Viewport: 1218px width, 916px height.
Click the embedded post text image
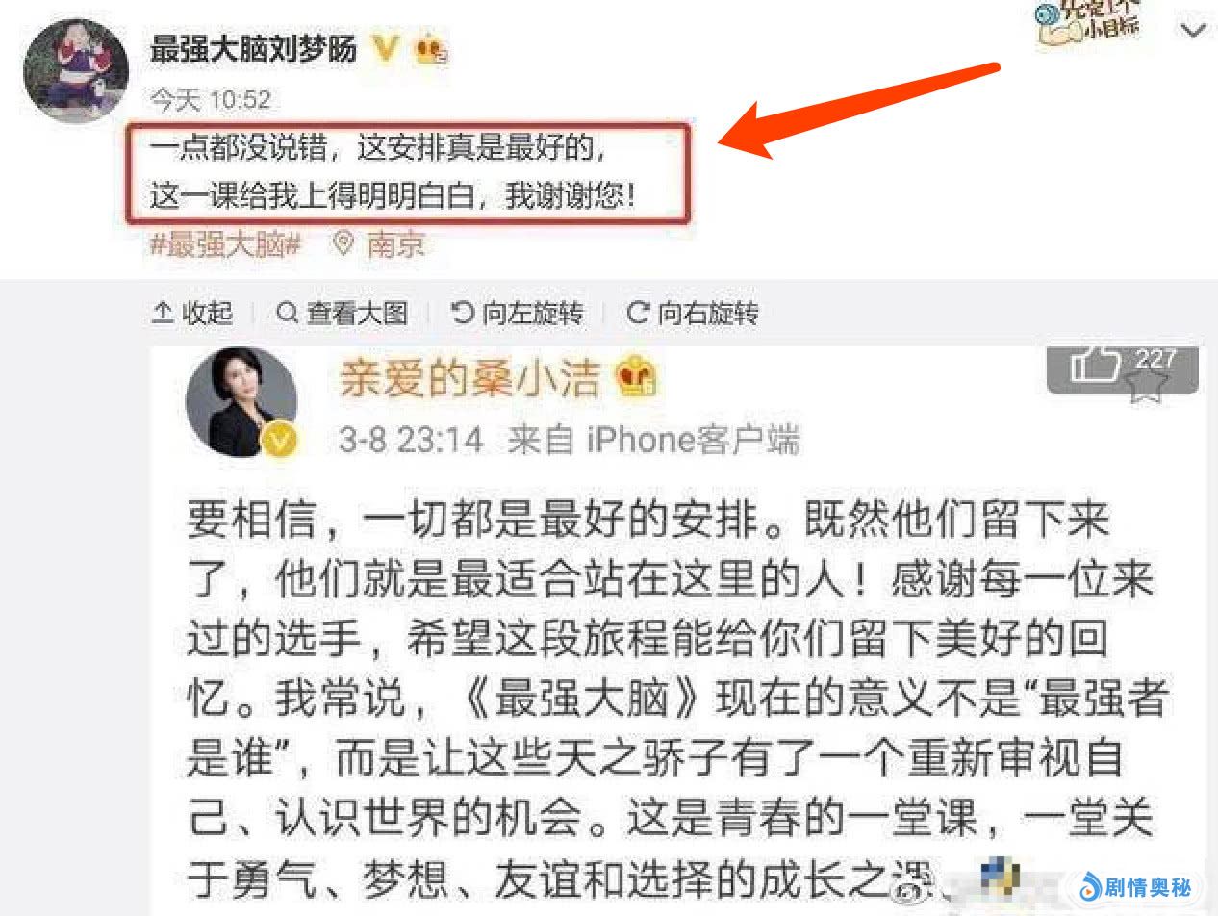pyautogui.click(x=678, y=630)
